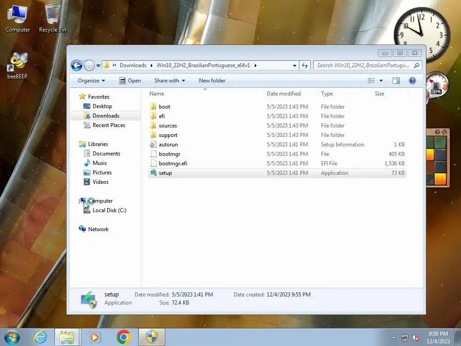This screenshot has height=346, width=461.
Task: Click Downloads in the address breadcrumb
Action: 133,65
